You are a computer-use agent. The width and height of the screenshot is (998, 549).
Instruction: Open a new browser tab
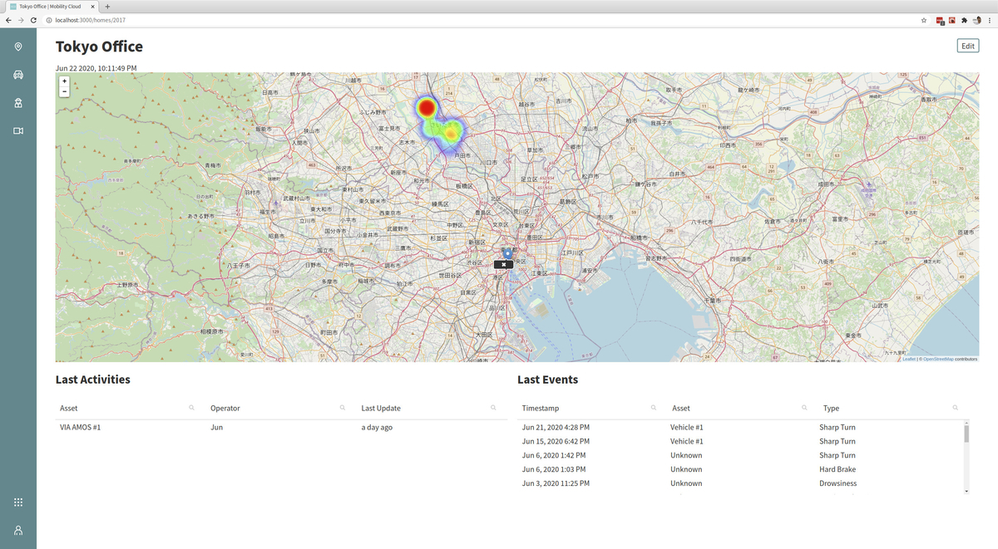coord(107,6)
